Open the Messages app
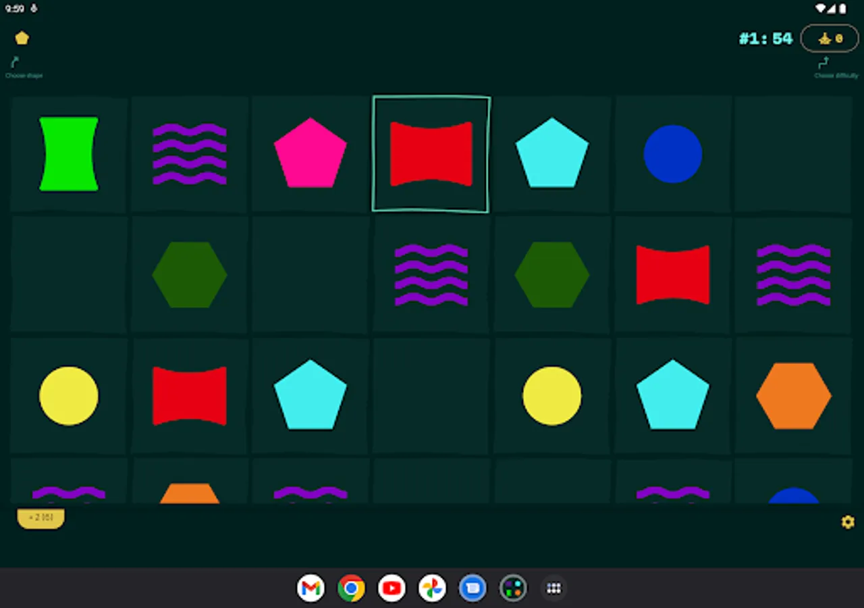The image size is (864, 608). click(x=473, y=588)
